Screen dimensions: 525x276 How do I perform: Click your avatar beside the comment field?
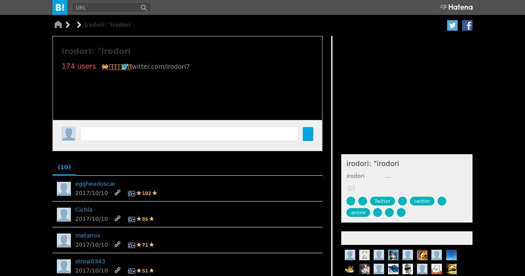[69, 134]
